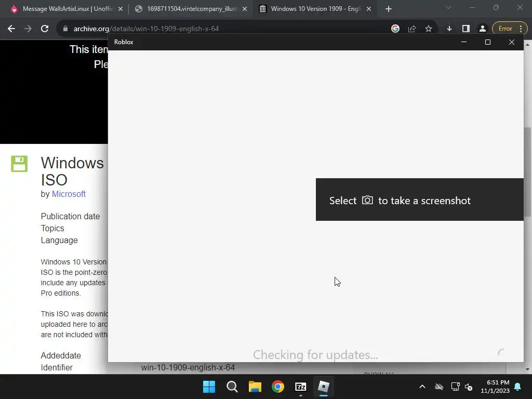532x399 pixels.
Task: Click 'Addeddate' label
Action: 61,355
